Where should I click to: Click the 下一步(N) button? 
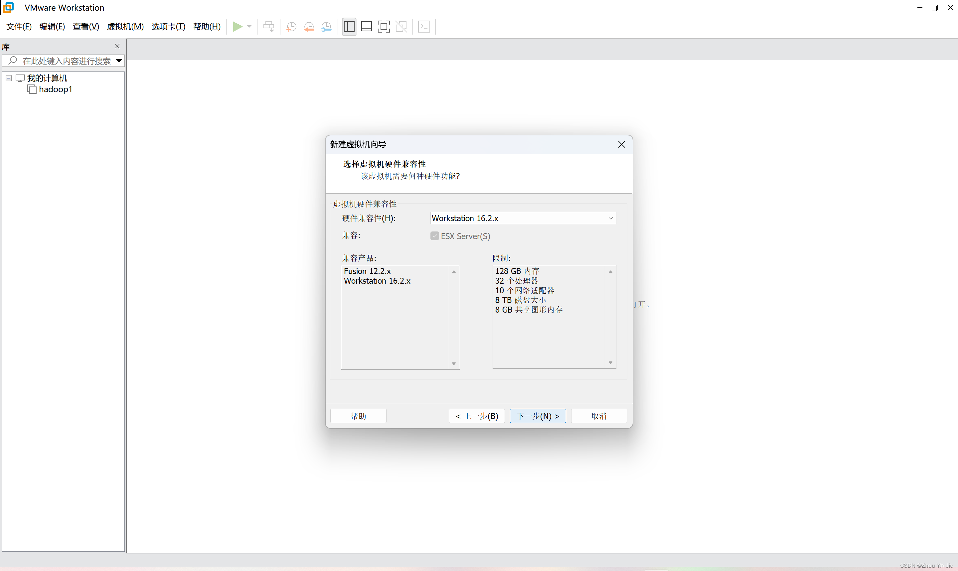click(538, 416)
